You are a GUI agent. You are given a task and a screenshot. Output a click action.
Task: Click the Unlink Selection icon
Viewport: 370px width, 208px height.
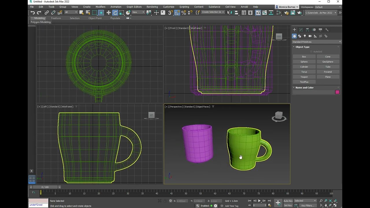click(53, 12)
